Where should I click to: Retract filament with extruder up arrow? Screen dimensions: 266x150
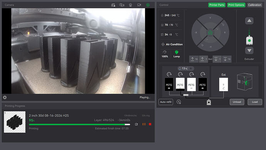click(x=249, y=21)
